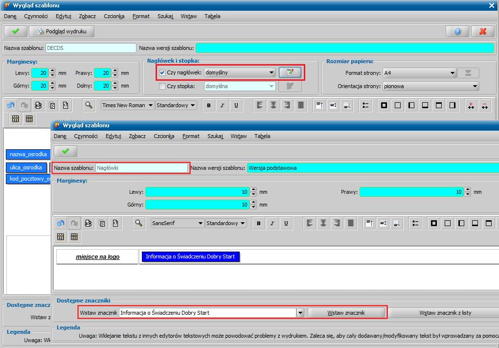This screenshot has width=499, height=348.
Task: Click the Nazwa wersji szablonu field in rear window
Action: pos(345,48)
